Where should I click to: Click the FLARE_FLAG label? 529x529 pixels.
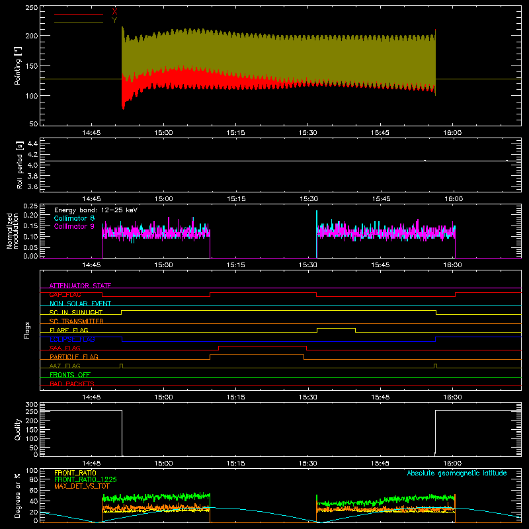pos(69,330)
